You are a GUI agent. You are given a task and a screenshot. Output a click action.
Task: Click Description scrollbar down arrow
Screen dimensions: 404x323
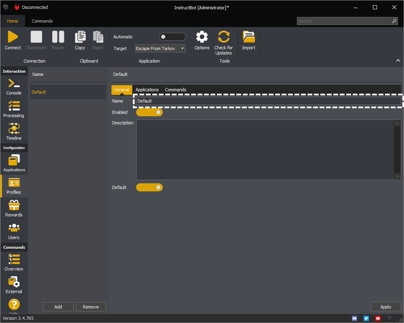pyautogui.click(x=397, y=176)
